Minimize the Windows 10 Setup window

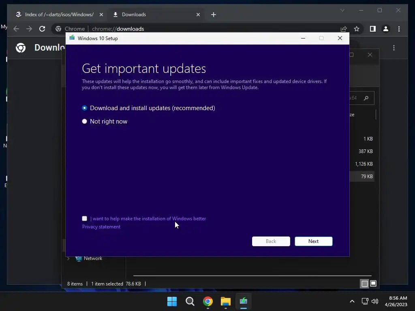point(303,38)
